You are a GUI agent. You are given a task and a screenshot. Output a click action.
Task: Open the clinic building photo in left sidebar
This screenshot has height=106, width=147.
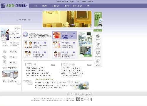[x=10, y=74]
